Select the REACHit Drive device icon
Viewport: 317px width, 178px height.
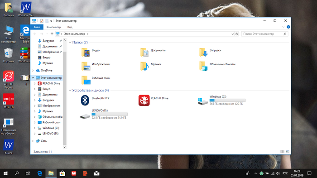click(144, 101)
